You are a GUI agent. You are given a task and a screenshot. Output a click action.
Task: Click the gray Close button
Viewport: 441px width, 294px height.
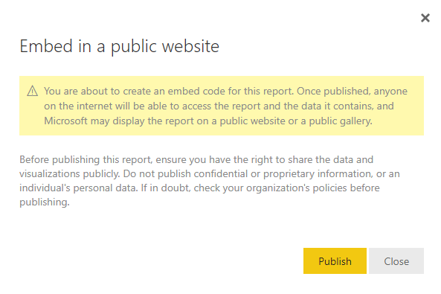(396, 261)
